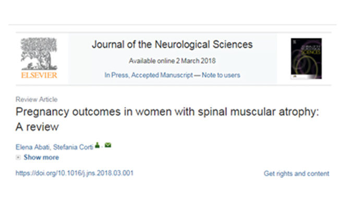351x213 pixels.
Task: Open the Note to users link
Action: [x=221, y=75]
